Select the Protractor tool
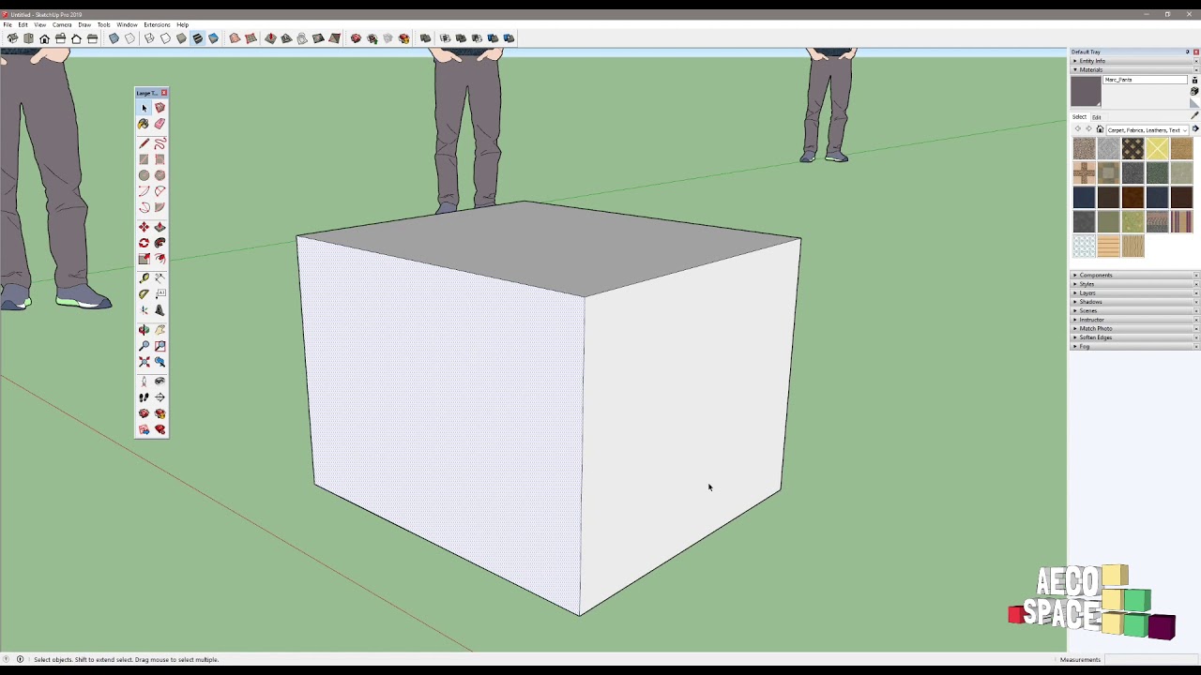Screen dimensions: 1201x675 point(144,293)
